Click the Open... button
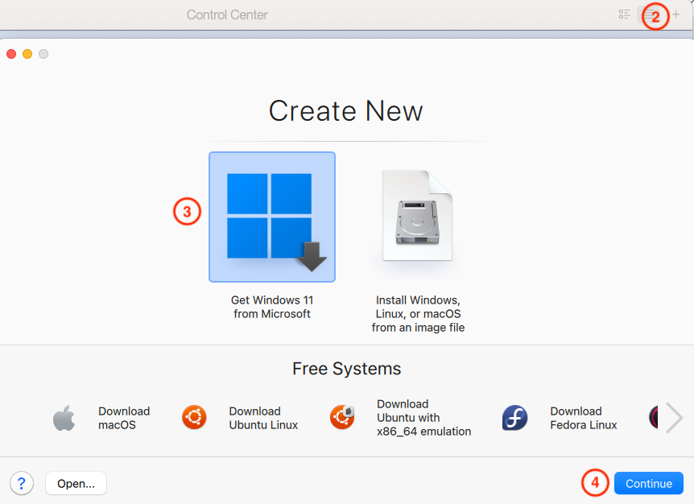694x504 pixels. pos(76,483)
